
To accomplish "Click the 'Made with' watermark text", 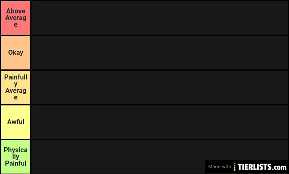I will tap(220, 166).
